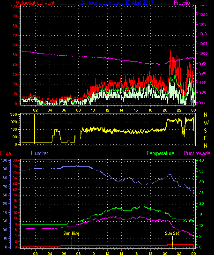
Task: Click the blue 50 humidity axis value
Action: [x=5, y=203]
